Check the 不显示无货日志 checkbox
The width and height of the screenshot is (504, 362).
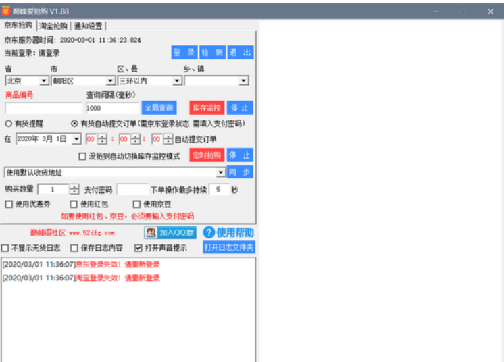coord(5,248)
